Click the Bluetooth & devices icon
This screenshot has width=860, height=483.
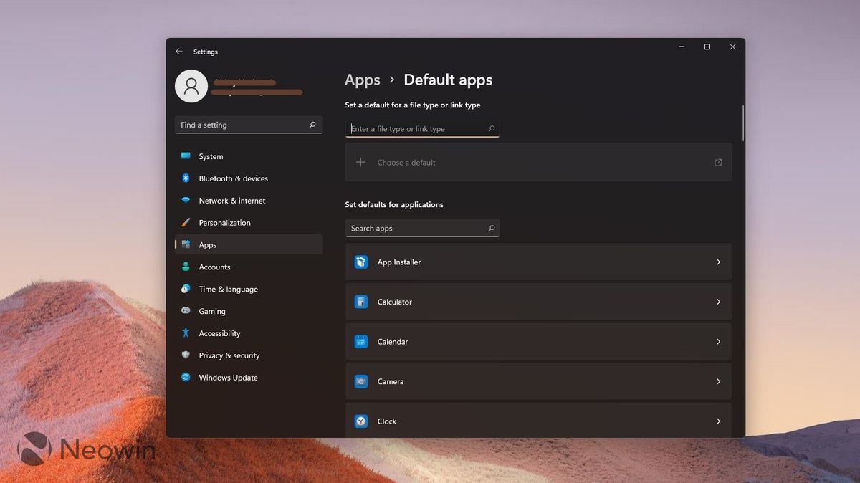[x=186, y=178]
